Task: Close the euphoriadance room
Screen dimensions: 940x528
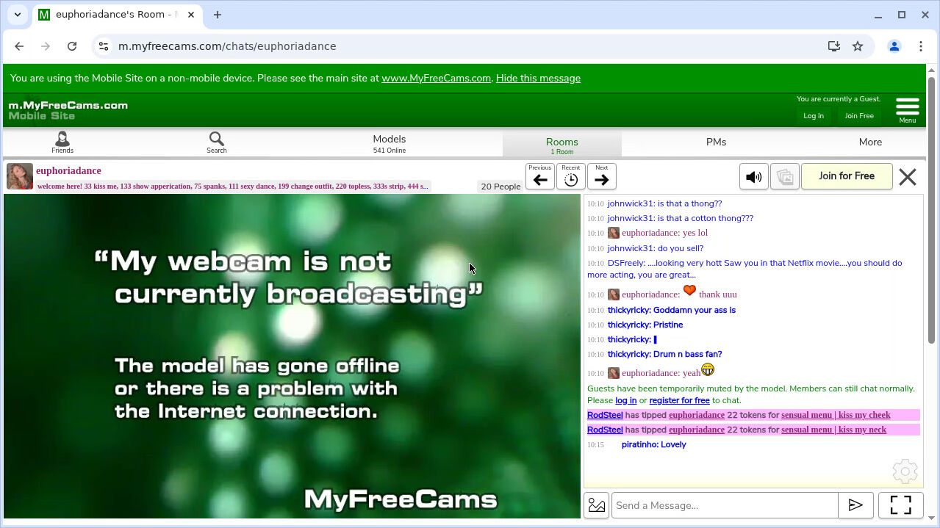Action: 908,177
